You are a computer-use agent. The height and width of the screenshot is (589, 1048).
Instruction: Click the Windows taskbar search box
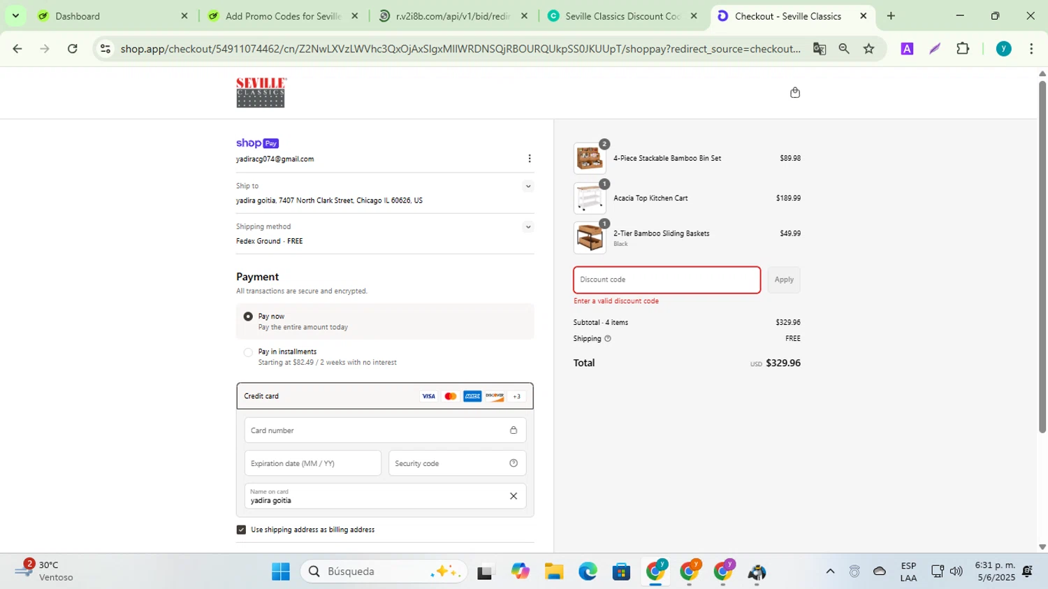pos(384,572)
